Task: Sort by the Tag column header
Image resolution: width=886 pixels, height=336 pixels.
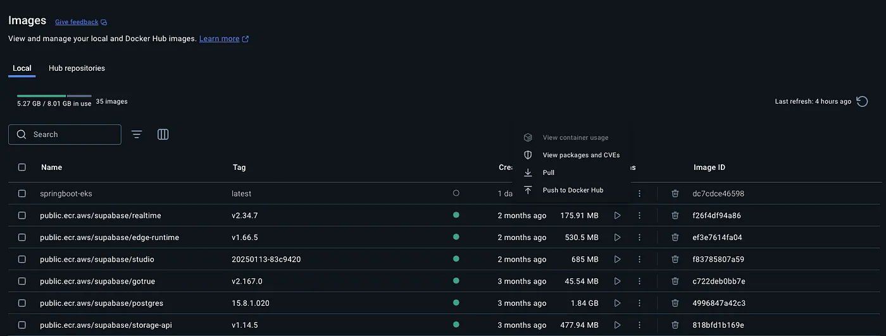Action: (239, 167)
